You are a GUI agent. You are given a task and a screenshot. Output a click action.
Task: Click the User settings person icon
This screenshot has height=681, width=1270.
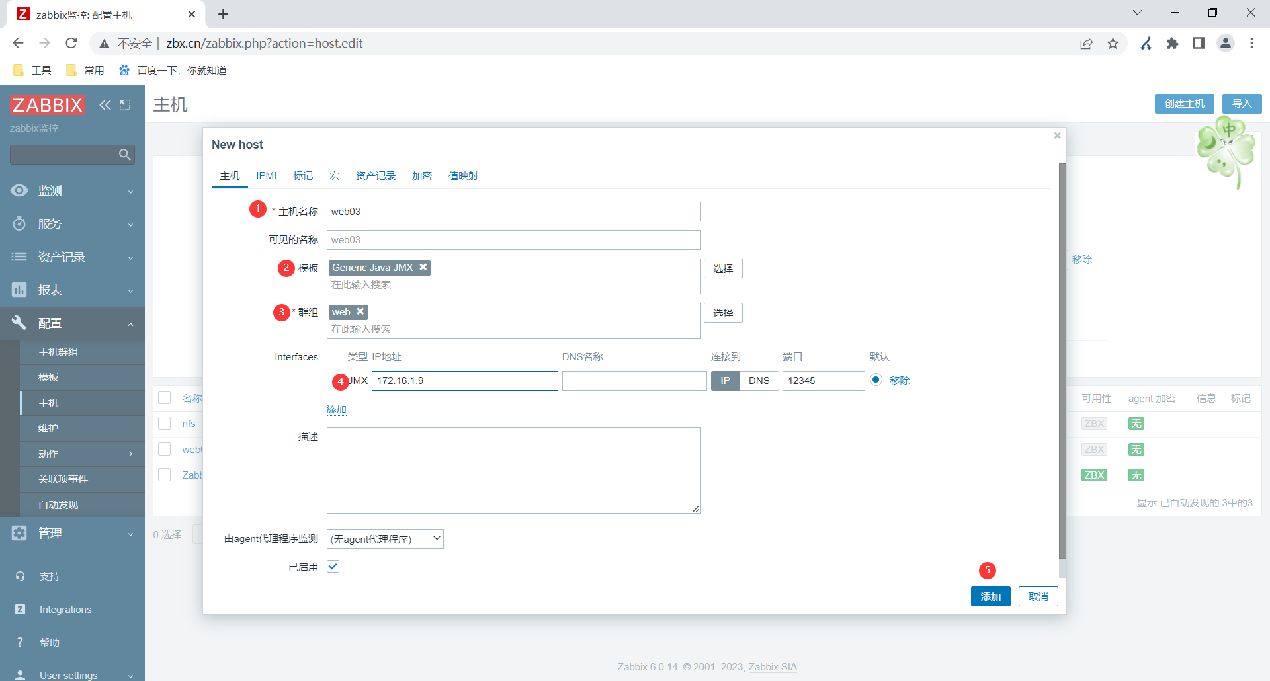[x=21, y=675]
